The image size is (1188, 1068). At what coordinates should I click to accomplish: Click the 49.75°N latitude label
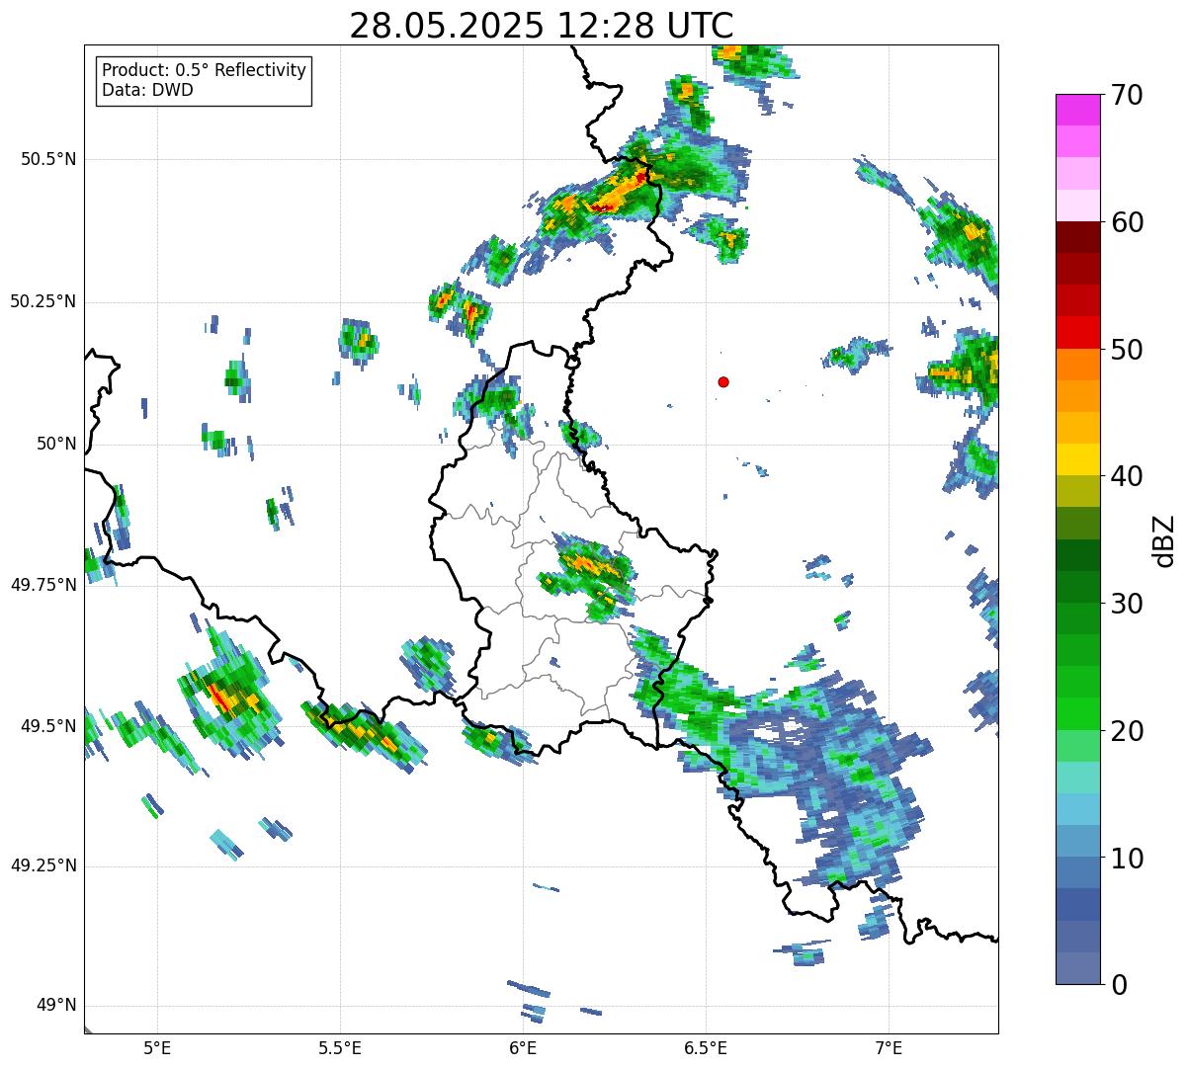(43, 585)
